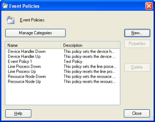The image size is (155, 122).
Task: Click the Event Policies title bar icon
Action: 5,6
